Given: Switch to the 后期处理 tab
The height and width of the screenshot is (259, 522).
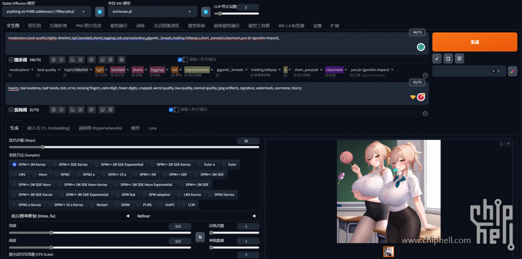Looking at the screenshot, I should (x=58, y=26).
